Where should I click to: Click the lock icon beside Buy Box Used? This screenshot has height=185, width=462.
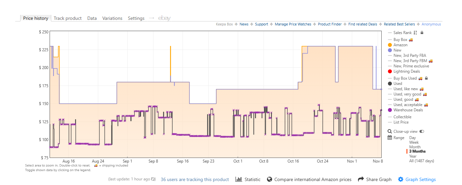pos(426,78)
